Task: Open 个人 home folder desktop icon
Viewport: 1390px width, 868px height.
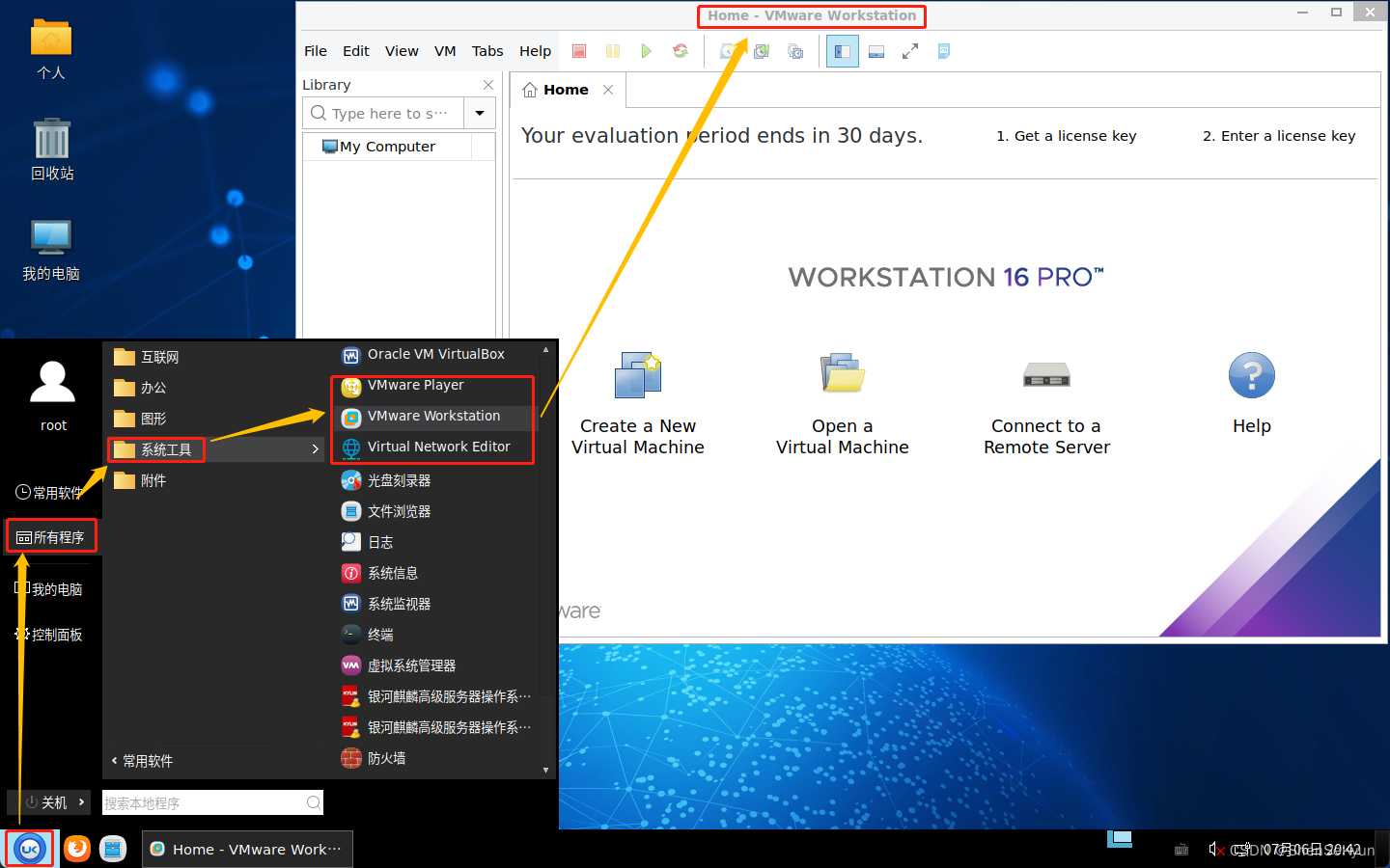Action: pos(51,49)
